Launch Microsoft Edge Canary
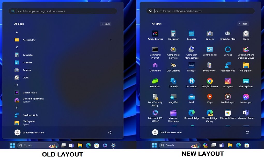264x159 pixels. point(210,116)
